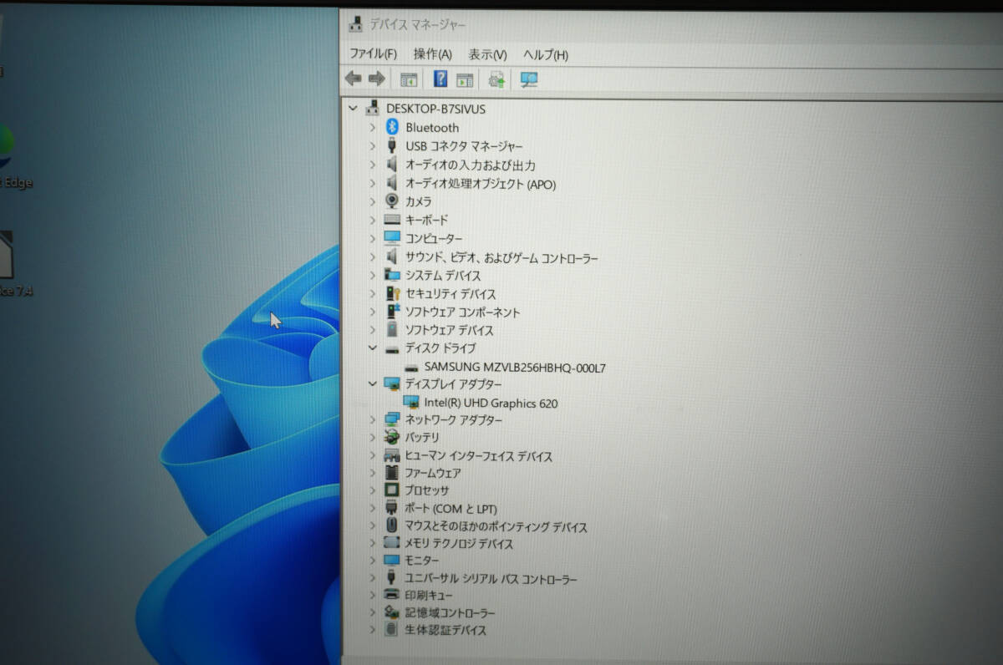Select ヒューマン インターフェイス デバイス row
This screenshot has width=1003, height=665.
(479, 456)
